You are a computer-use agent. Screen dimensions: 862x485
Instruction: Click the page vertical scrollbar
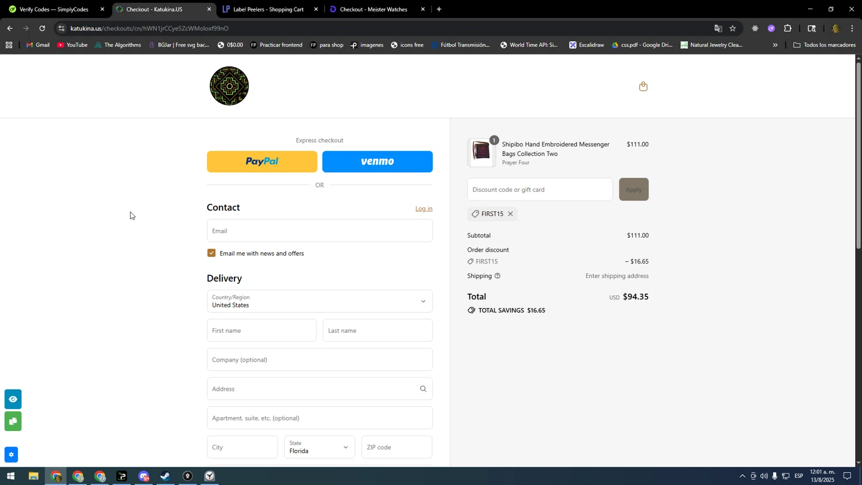pos(859,155)
